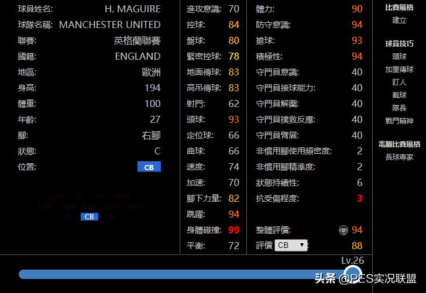Click the 身體碰撞 value 99
The image size is (426, 293).
233,230
